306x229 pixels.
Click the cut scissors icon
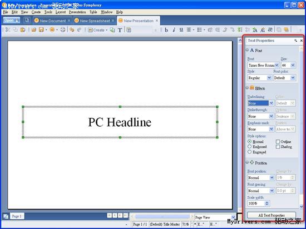(7, 30)
